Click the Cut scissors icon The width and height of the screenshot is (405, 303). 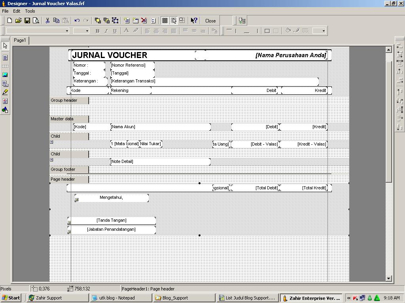point(47,21)
